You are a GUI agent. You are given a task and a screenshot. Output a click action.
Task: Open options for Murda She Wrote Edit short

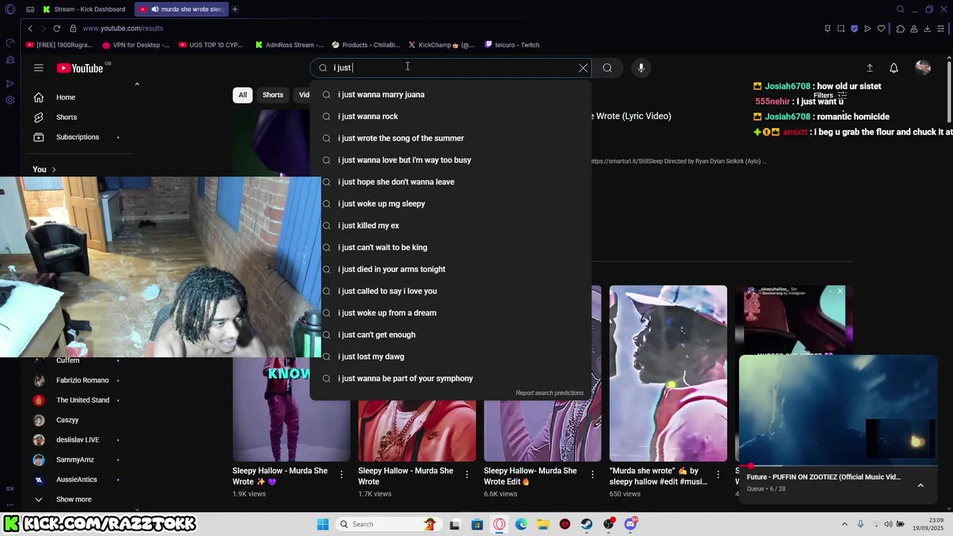pos(593,474)
